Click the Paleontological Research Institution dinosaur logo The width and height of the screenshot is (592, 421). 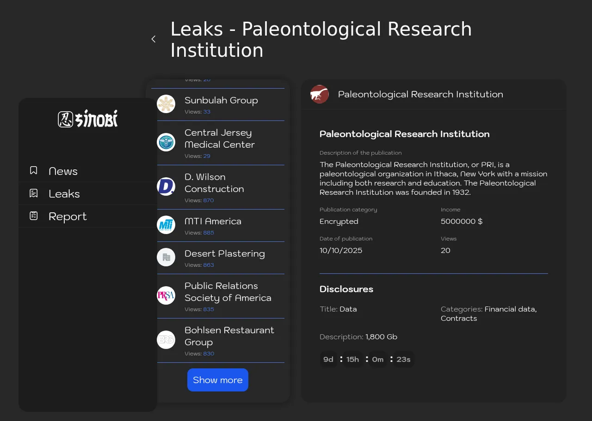click(320, 94)
